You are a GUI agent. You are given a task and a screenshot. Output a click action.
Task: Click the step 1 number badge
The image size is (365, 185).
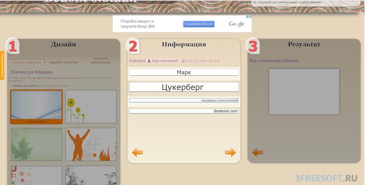(x=12, y=46)
